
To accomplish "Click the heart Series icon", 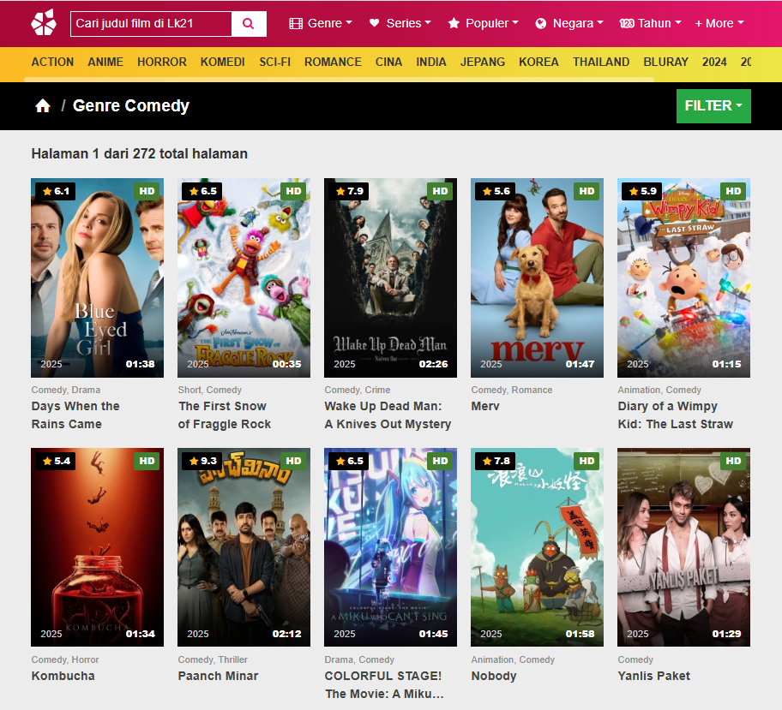I will (x=375, y=23).
